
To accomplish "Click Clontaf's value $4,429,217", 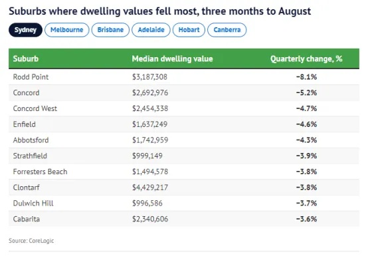I will (150, 188).
